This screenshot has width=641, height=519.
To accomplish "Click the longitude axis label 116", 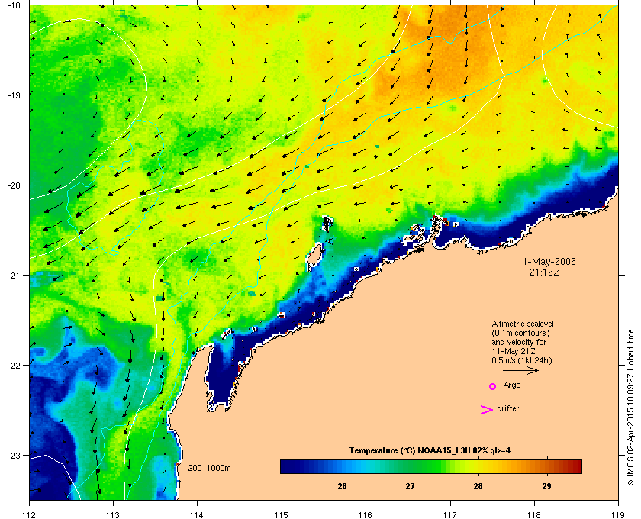I will pyautogui.click(x=366, y=515).
